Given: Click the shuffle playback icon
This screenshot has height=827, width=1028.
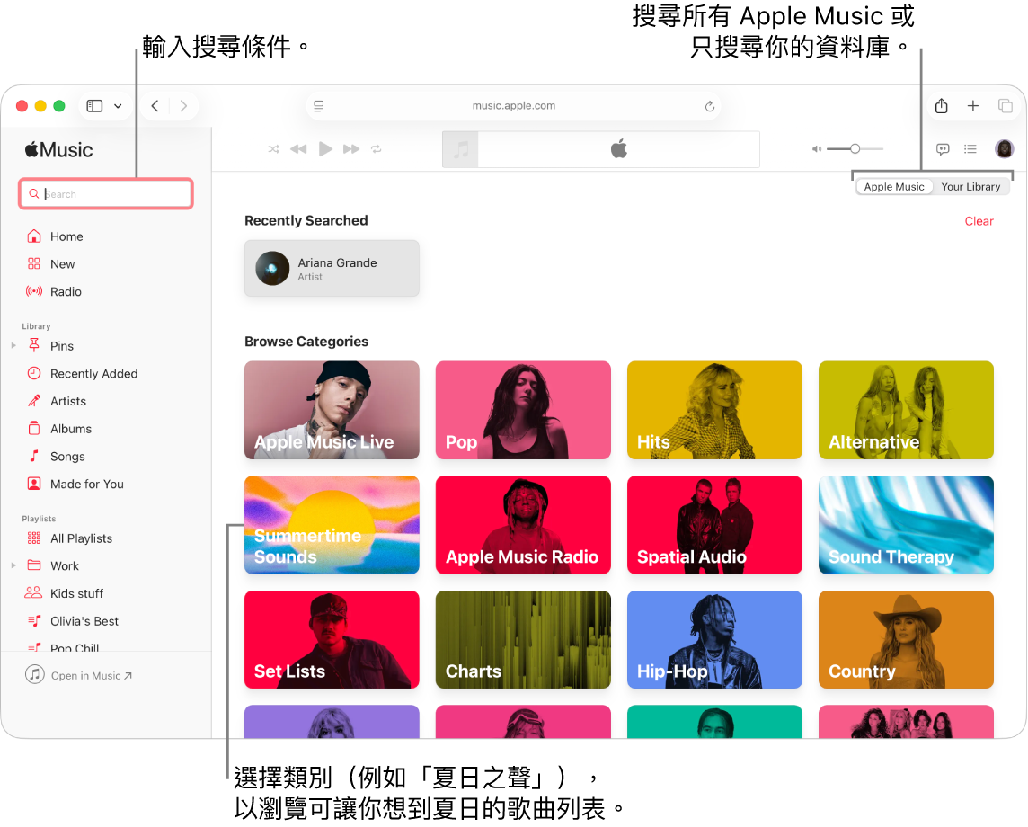Looking at the screenshot, I should tap(273, 149).
